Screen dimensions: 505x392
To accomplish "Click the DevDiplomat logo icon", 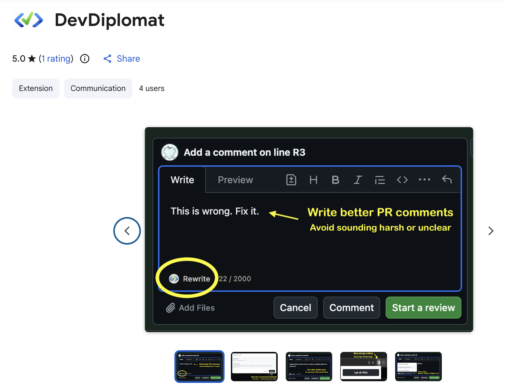I will 29,20.
